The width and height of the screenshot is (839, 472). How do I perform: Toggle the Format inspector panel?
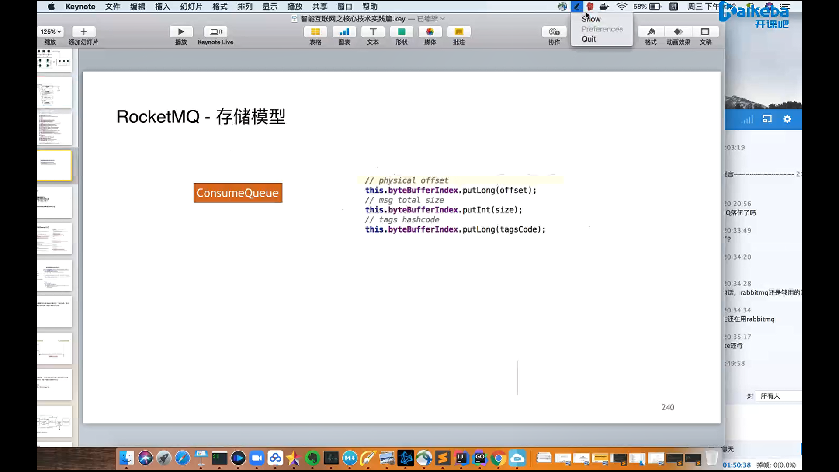651,32
